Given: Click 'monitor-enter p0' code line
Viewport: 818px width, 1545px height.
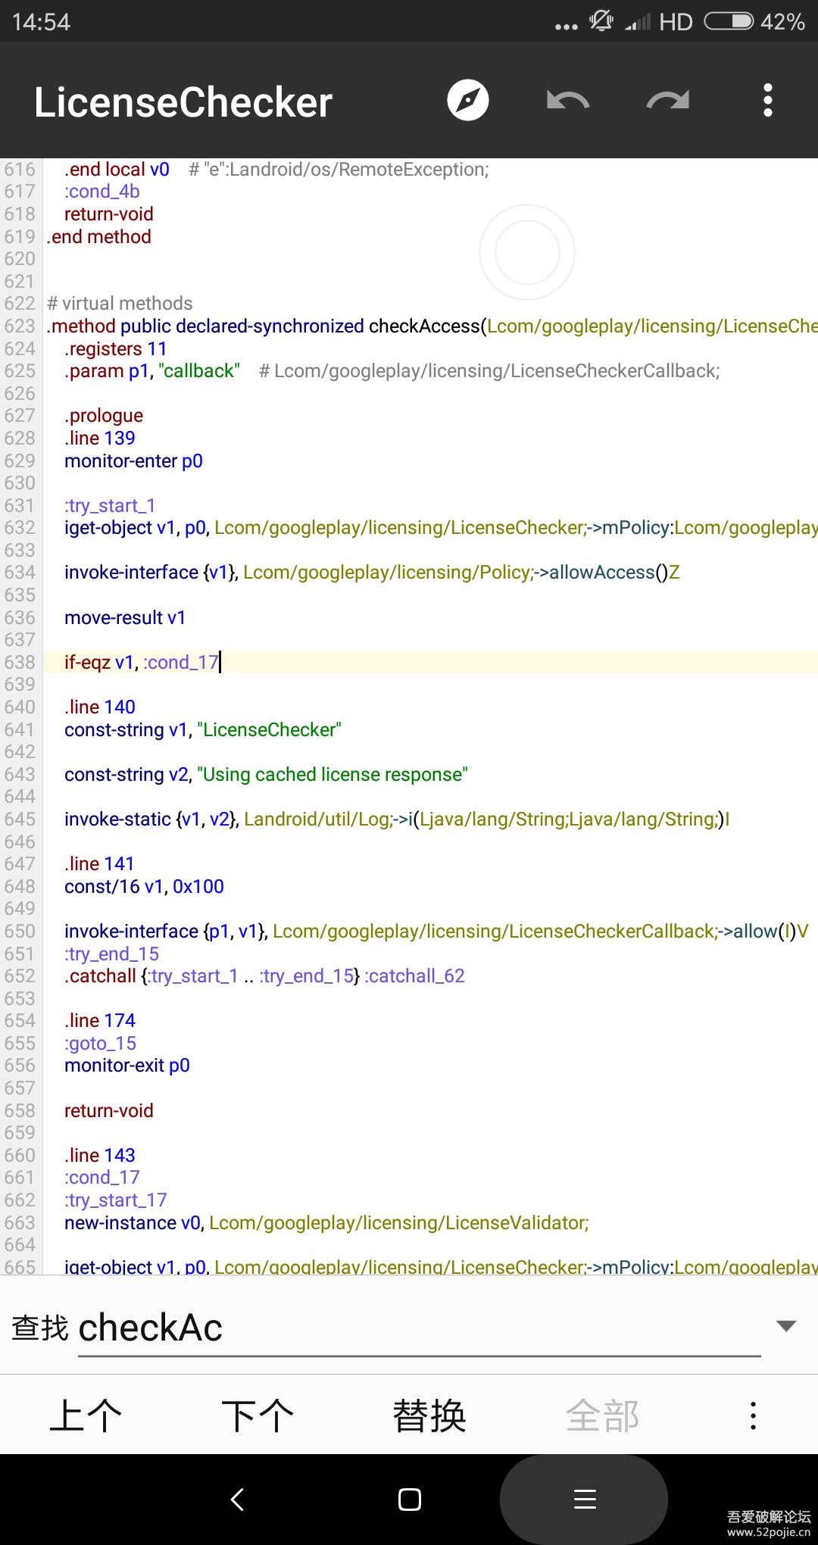Looking at the screenshot, I should coord(133,460).
